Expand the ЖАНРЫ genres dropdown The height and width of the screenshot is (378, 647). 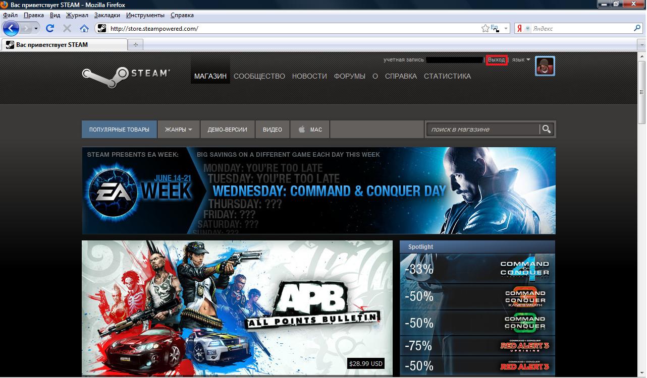click(178, 130)
